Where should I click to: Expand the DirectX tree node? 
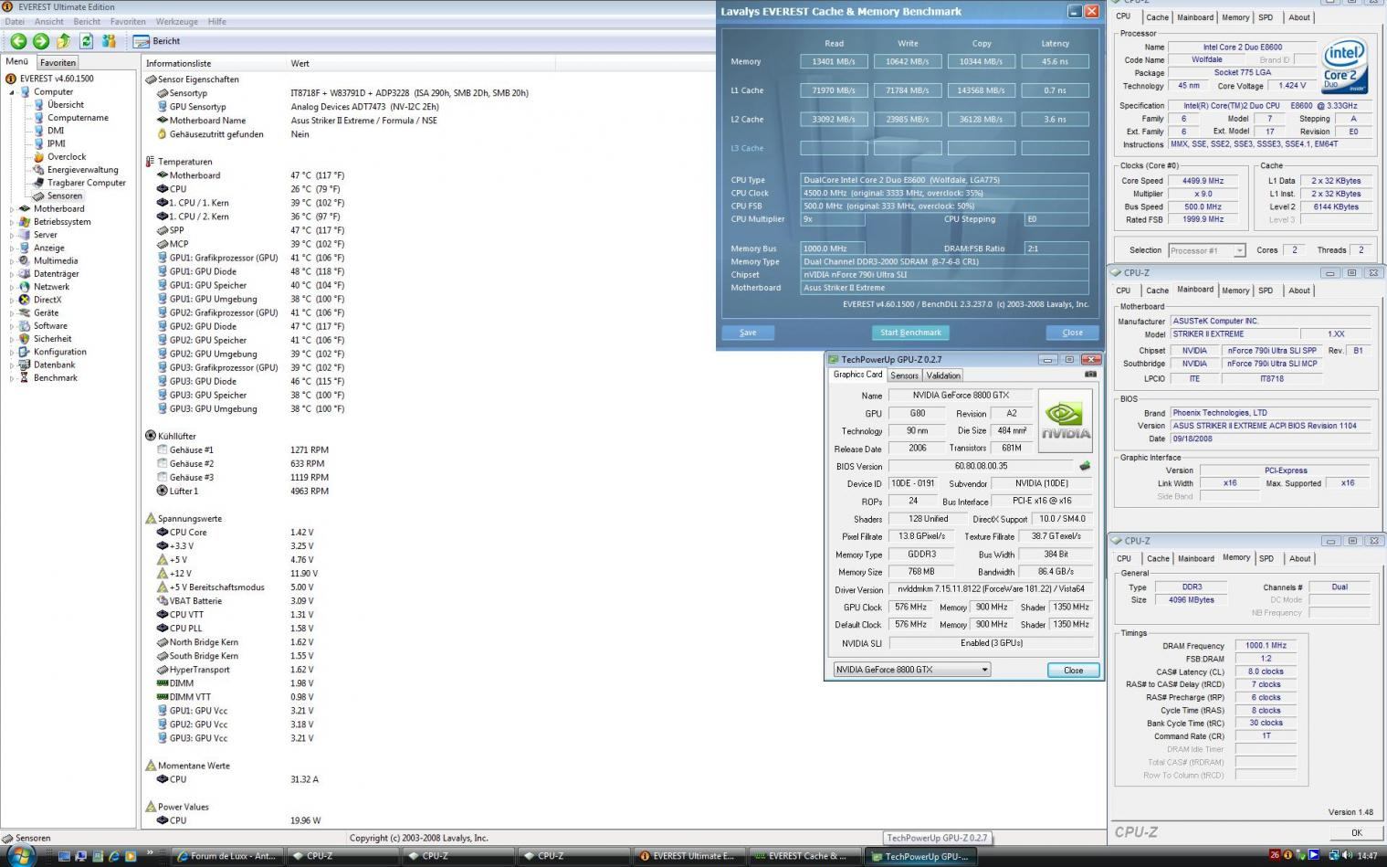point(12,300)
